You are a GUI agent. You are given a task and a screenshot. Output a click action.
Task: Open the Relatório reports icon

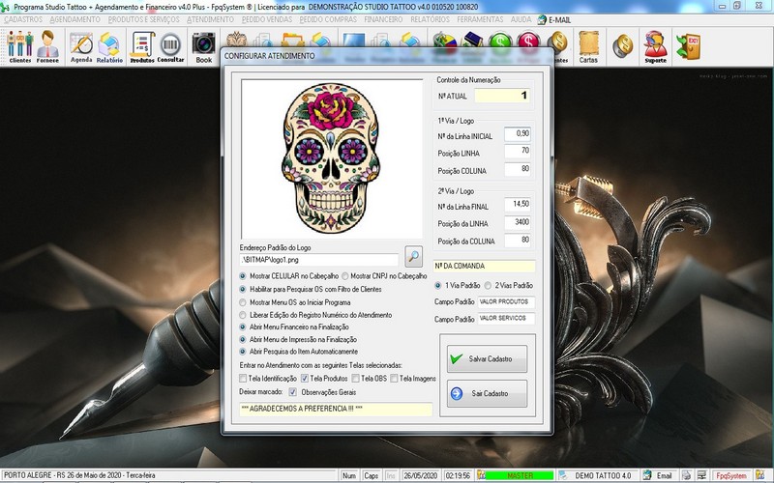click(109, 45)
